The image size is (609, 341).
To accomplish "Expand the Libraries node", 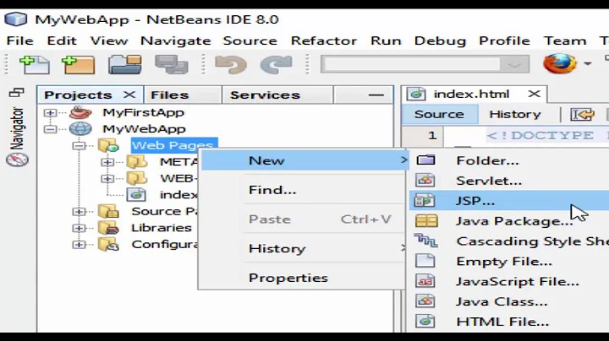I will click(79, 228).
